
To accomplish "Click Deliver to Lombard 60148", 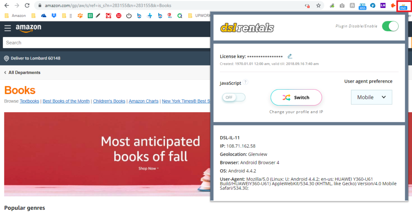I will 32,58.
